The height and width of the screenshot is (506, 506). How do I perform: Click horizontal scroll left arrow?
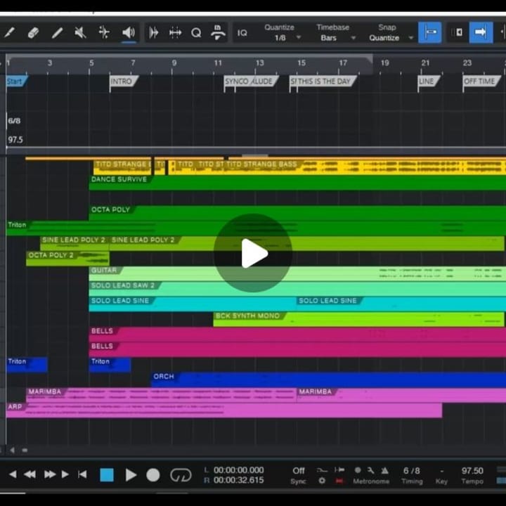[x=12, y=450]
